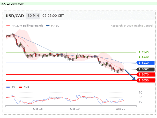
Task: Click the 9MA red legend swatch
Action: click(20, 87)
